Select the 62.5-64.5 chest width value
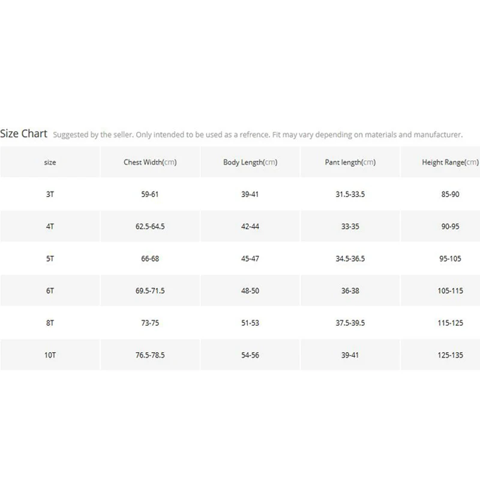 click(150, 226)
